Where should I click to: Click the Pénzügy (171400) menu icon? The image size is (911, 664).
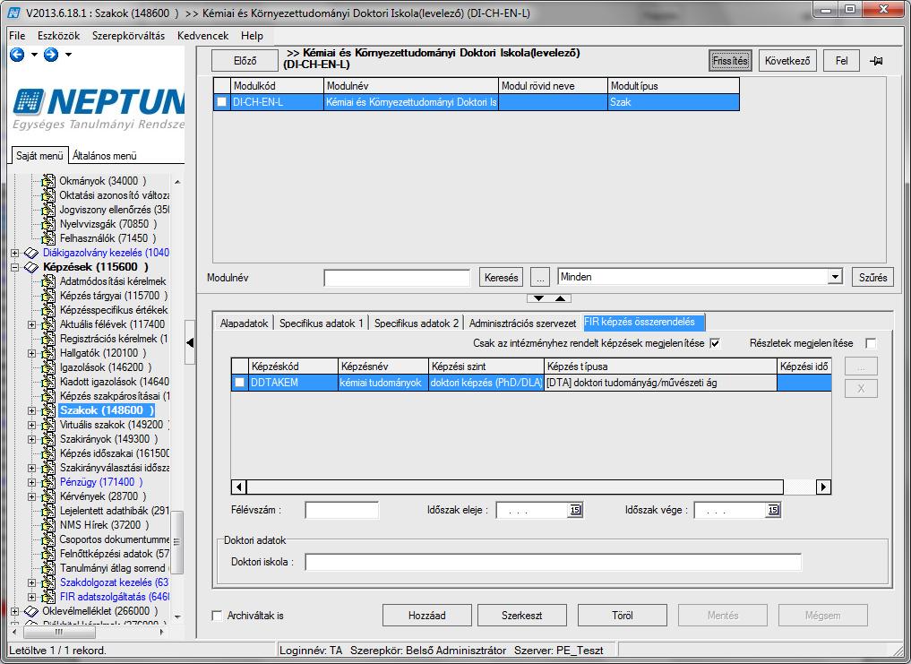pos(48,482)
